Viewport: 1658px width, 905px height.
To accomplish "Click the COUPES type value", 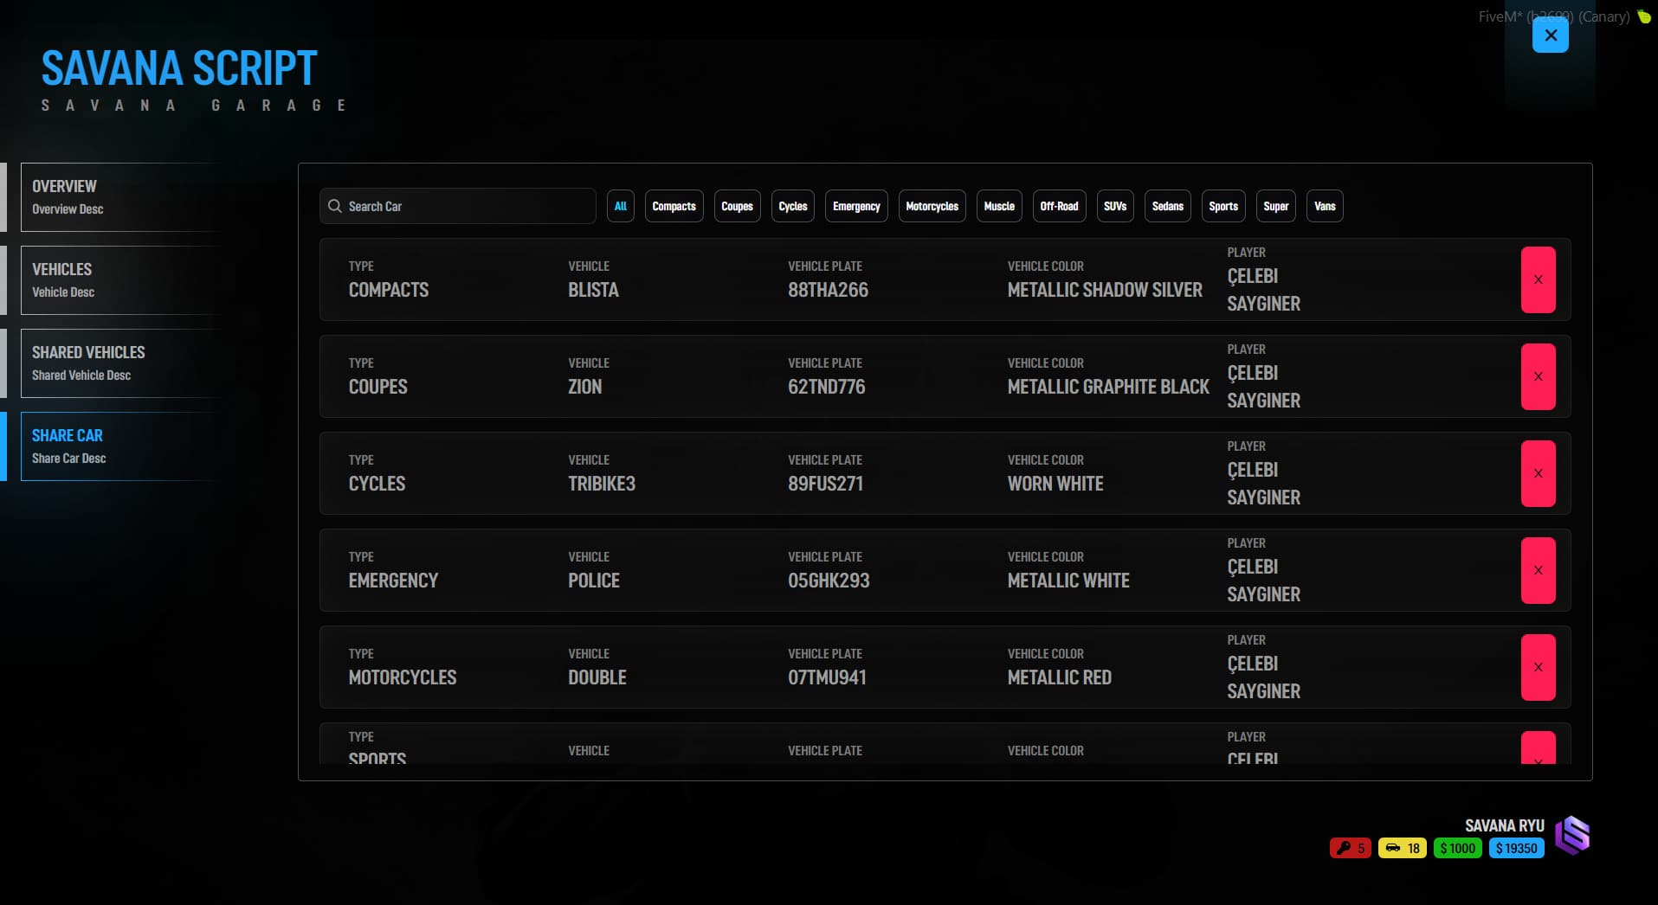I will pyautogui.click(x=377, y=387).
